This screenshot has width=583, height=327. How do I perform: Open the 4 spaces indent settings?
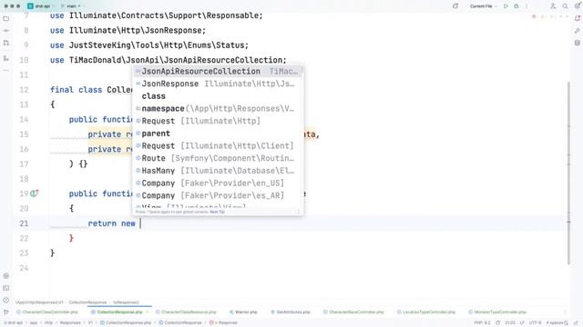555,322
